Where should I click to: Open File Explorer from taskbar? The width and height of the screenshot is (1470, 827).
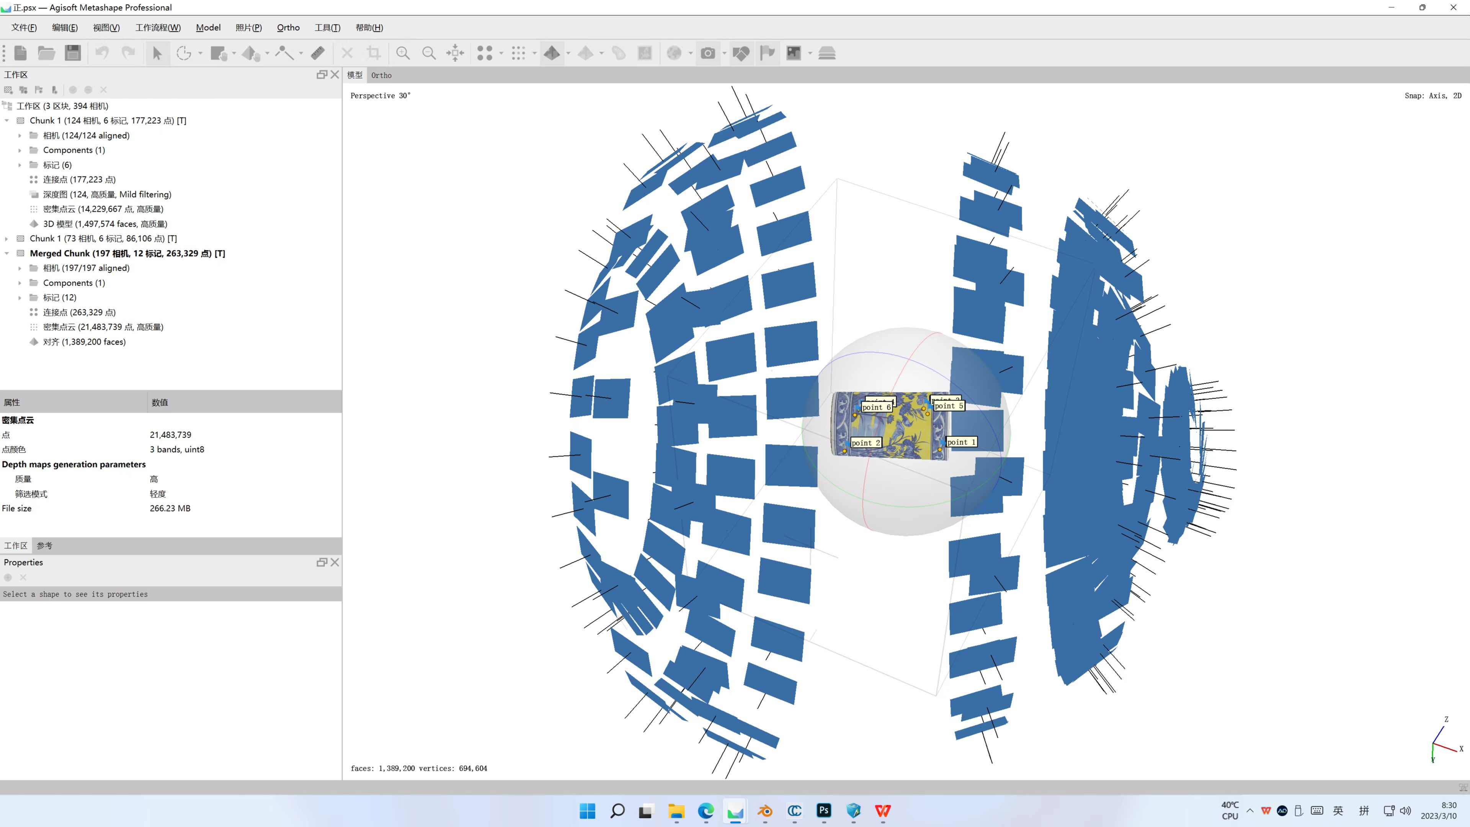coord(676,811)
